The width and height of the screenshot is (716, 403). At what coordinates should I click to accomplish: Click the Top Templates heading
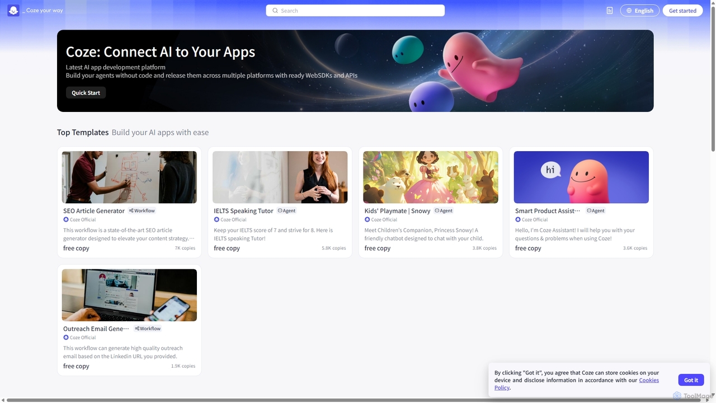point(83,133)
